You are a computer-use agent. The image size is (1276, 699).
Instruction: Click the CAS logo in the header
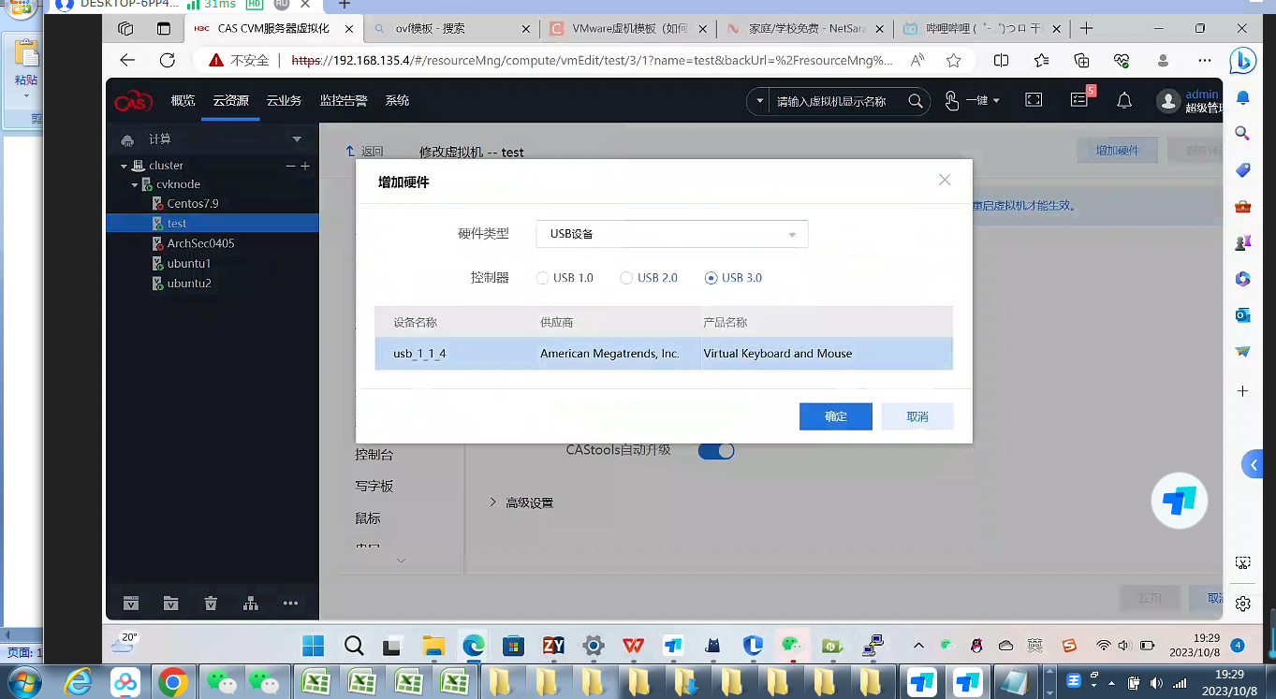tap(133, 101)
